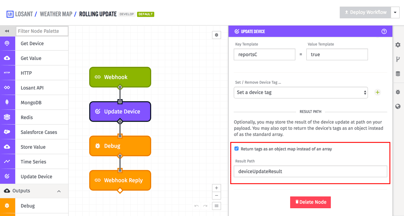Add a device tag with plus icon
The image size is (404, 216).
point(377,92)
